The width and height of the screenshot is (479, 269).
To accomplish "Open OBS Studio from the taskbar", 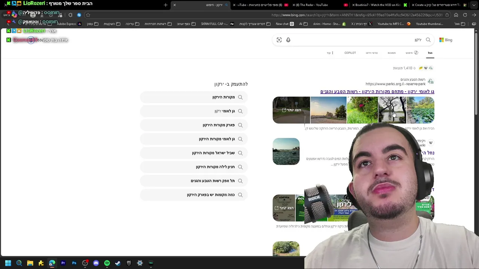I will [85, 263].
